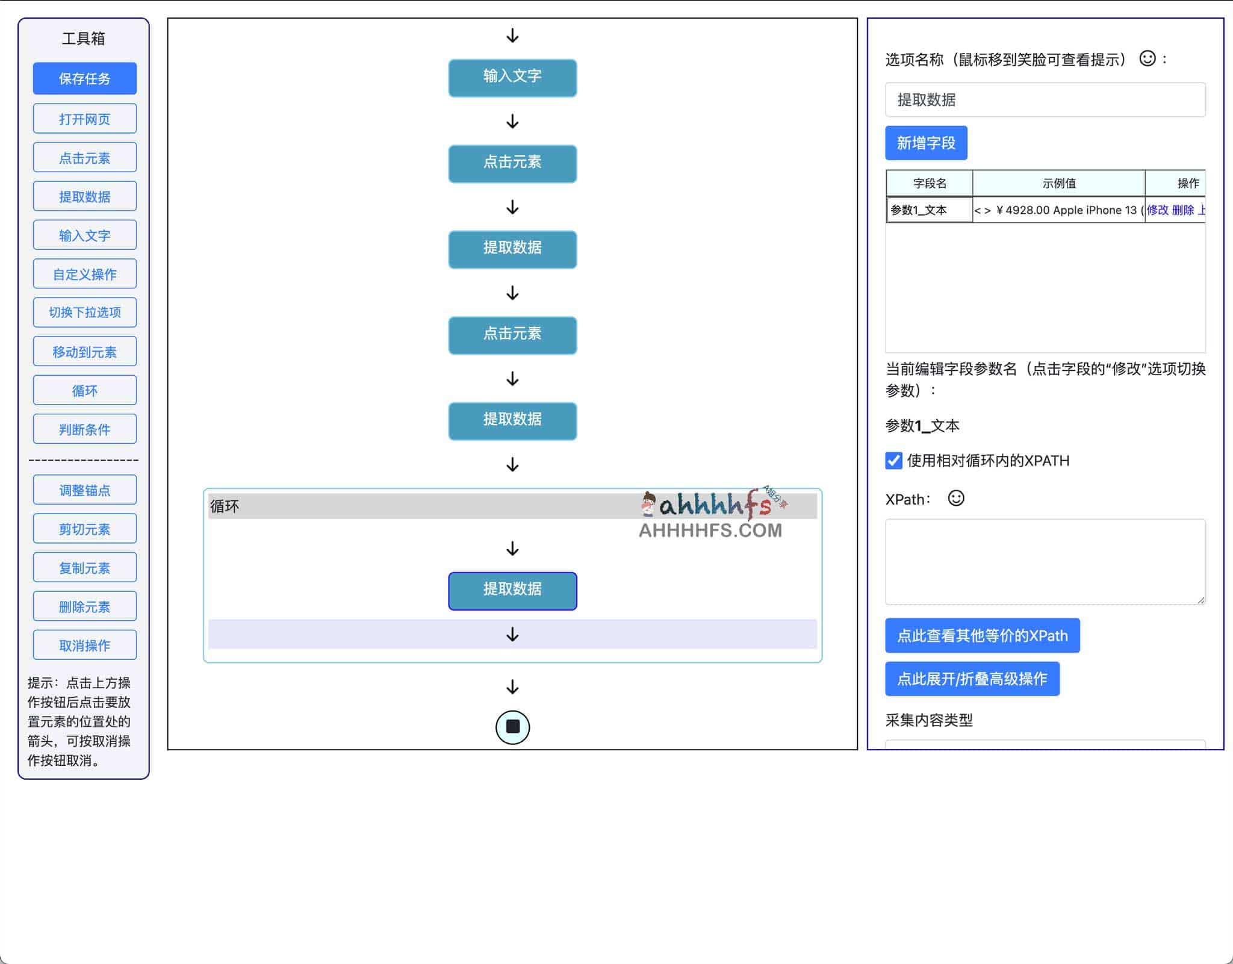
Task: Select the 移动到元素 tool
Action: click(x=85, y=351)
